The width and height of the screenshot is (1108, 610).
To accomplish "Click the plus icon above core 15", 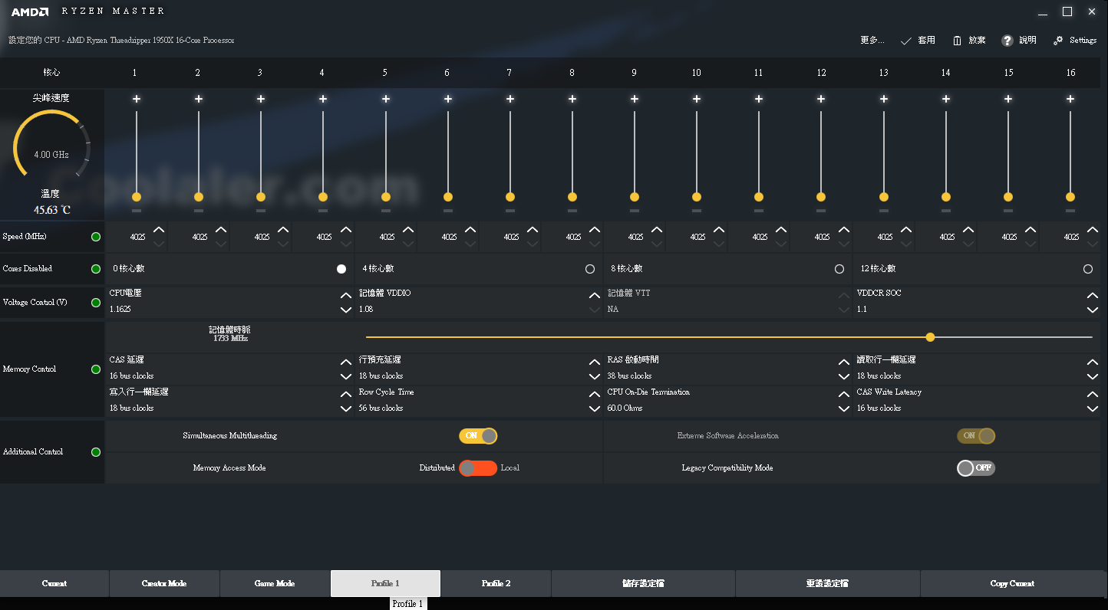I will coord(1008,99).
